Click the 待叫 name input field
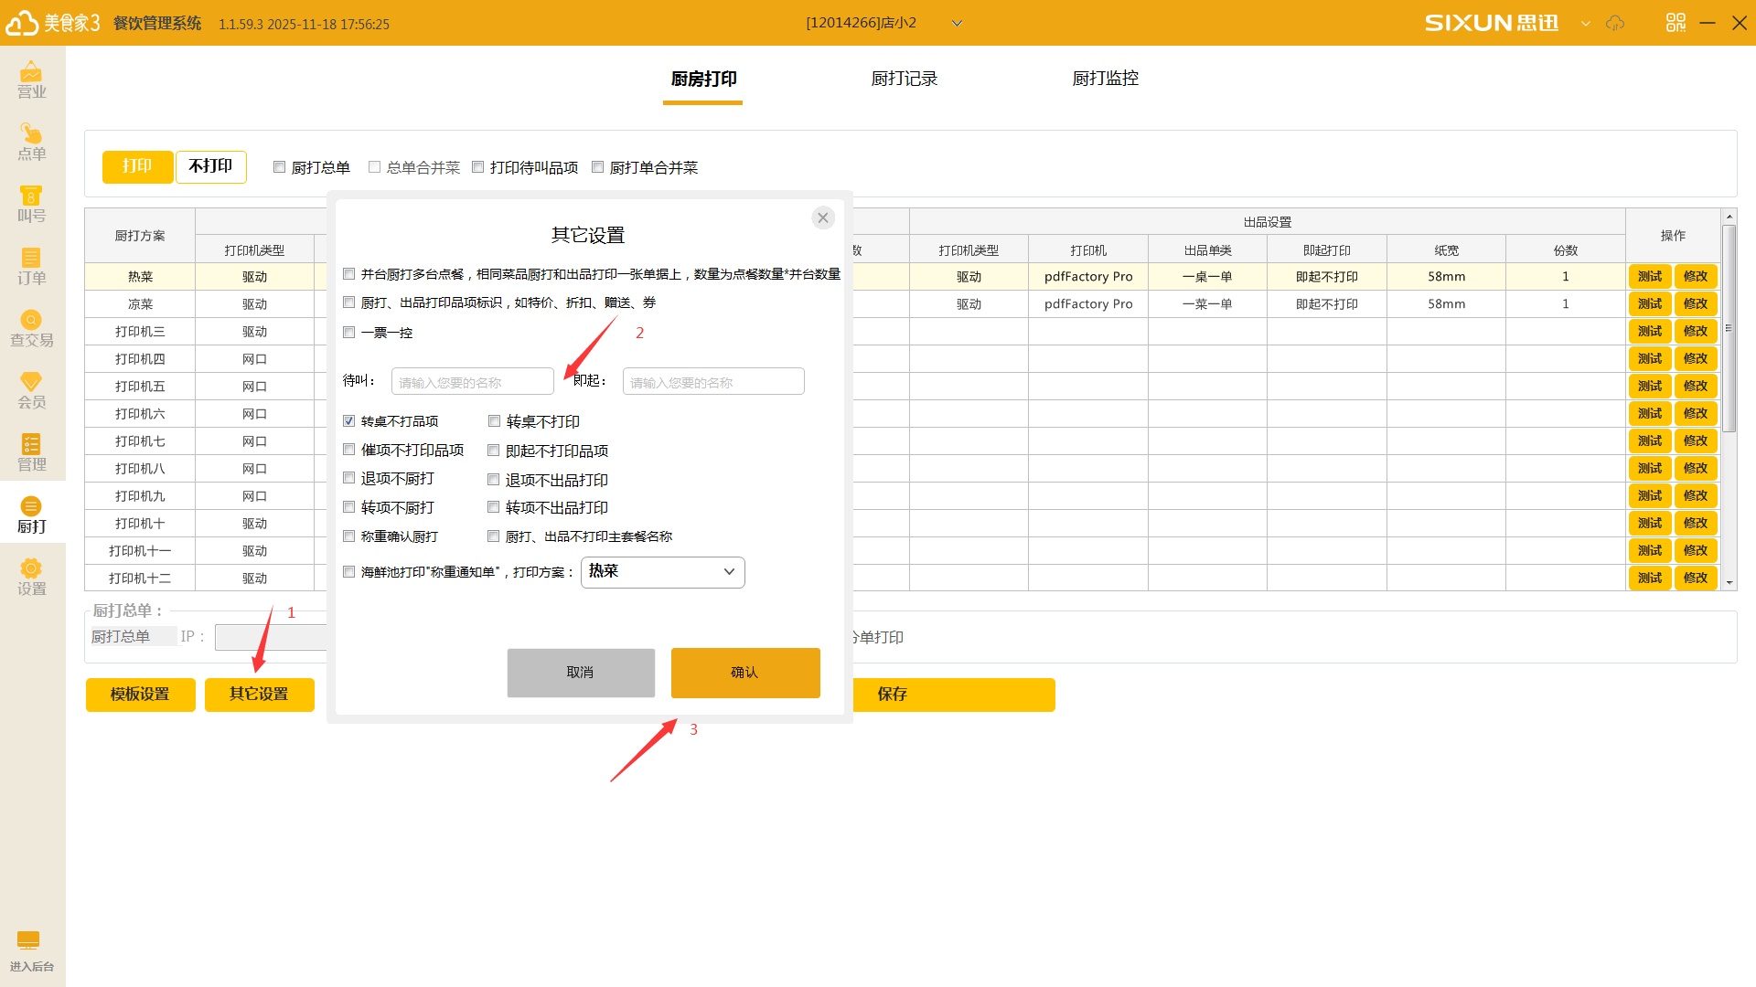This screenshot has height=987, width=1756. (472, 382)
